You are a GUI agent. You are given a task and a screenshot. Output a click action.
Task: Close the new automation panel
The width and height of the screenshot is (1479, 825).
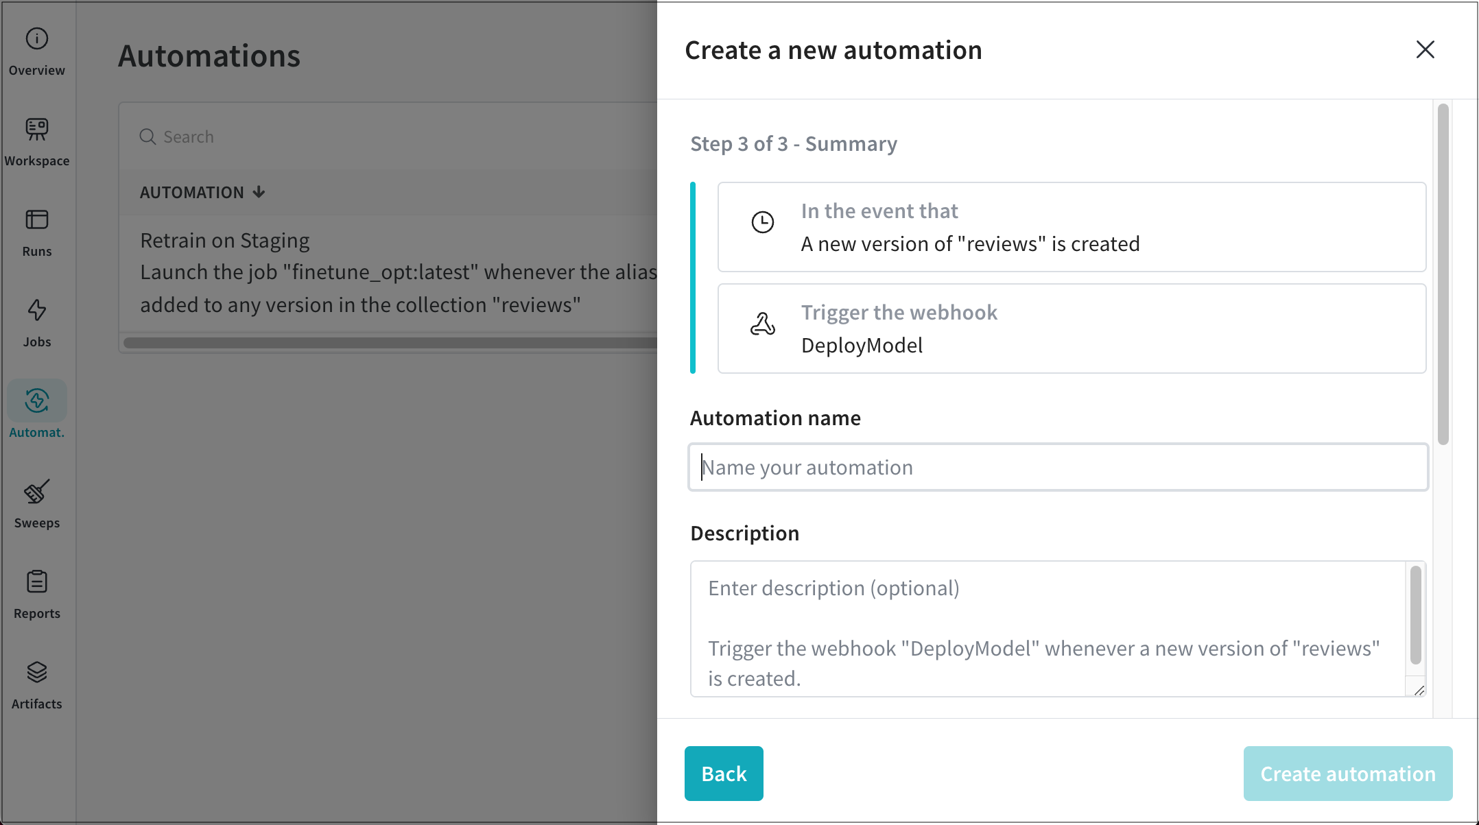(x=1425, y=49)
